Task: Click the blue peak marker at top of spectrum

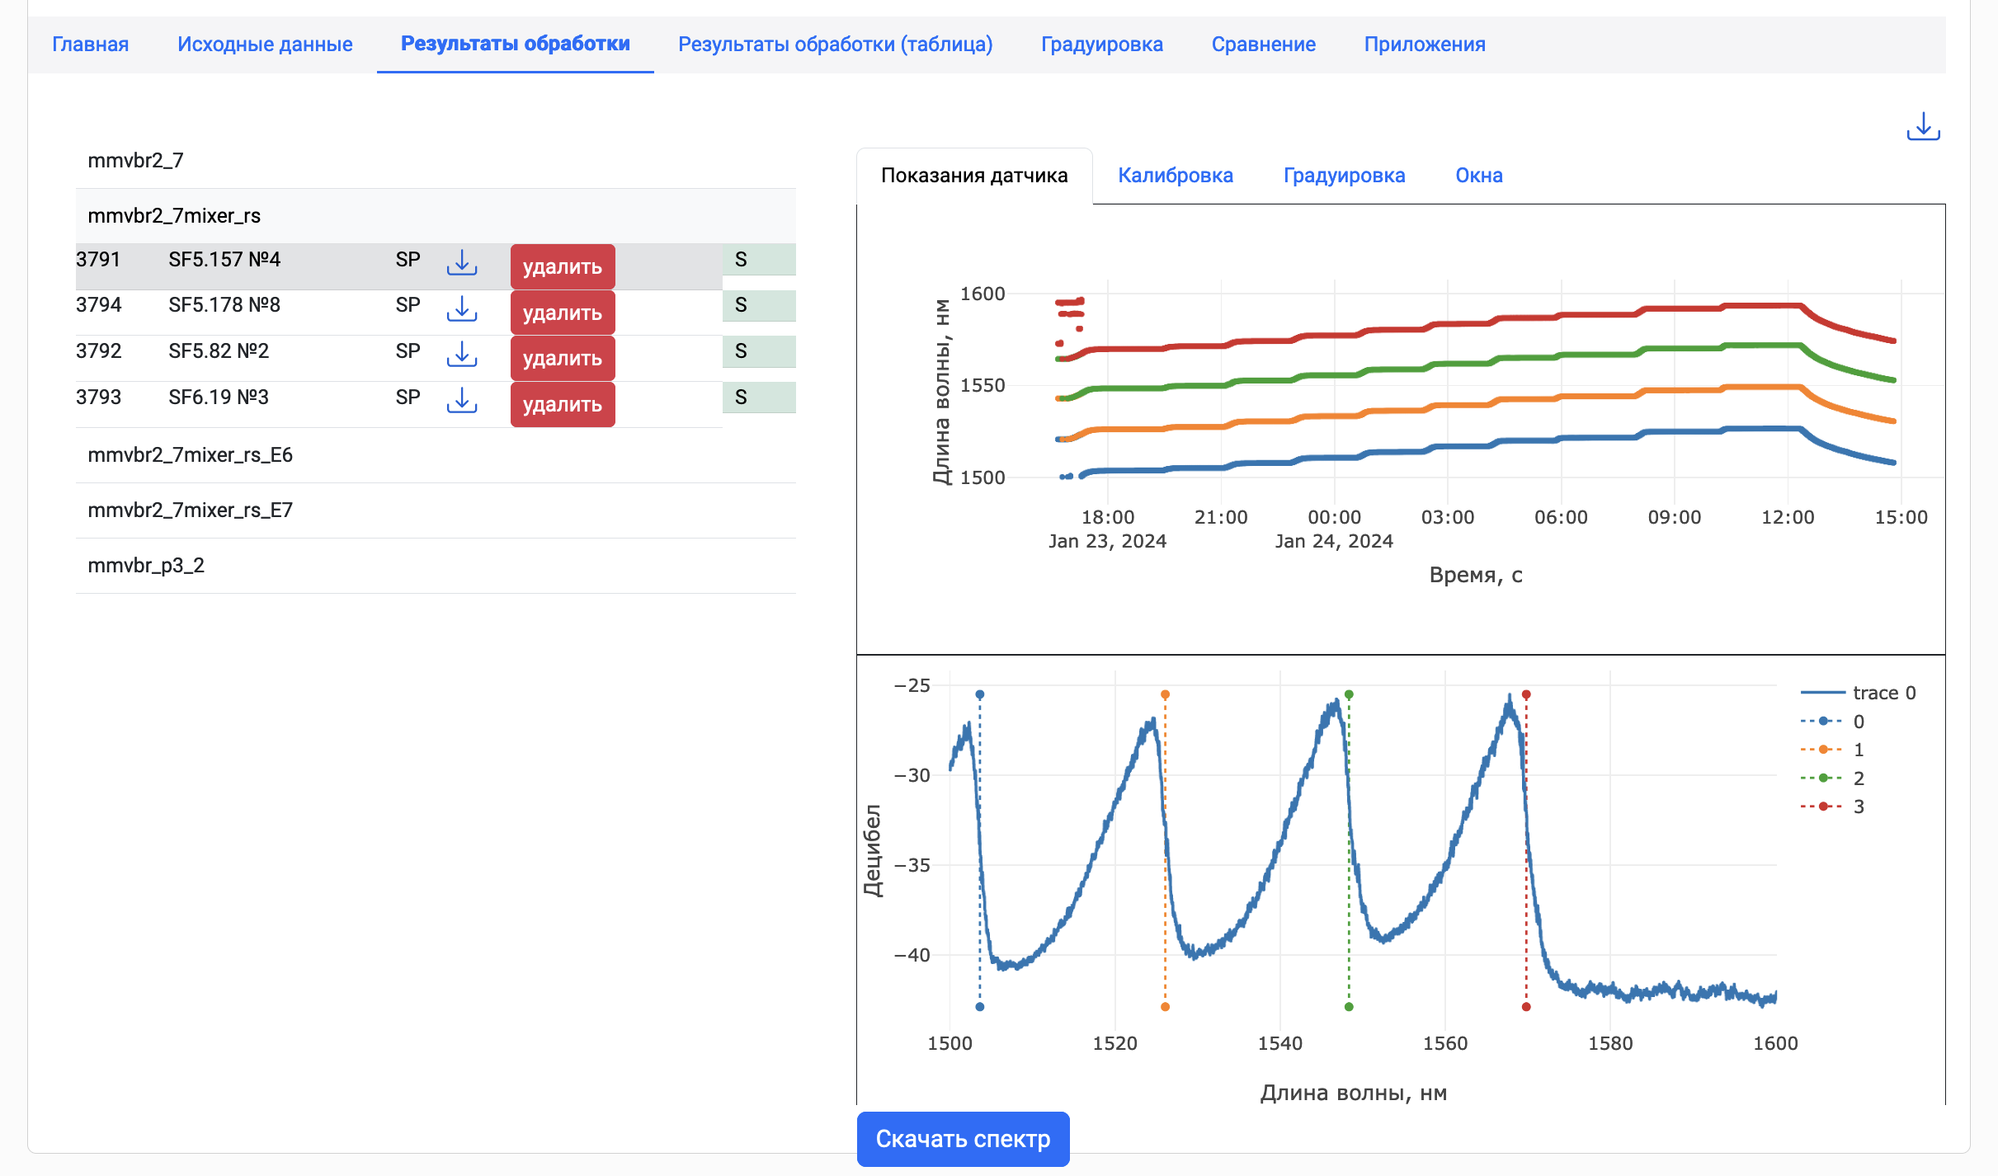Action: point(979,694)
